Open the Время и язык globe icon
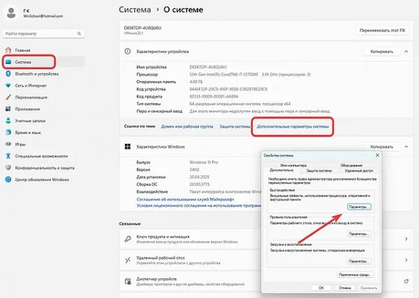This screenshot has height=298, width=419. pos(8,133)
